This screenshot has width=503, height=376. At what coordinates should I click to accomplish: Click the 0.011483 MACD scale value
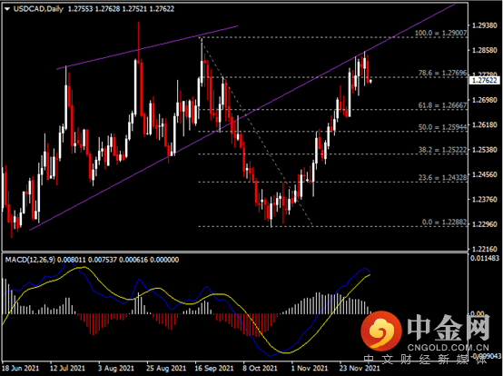(x=485, y=258)
